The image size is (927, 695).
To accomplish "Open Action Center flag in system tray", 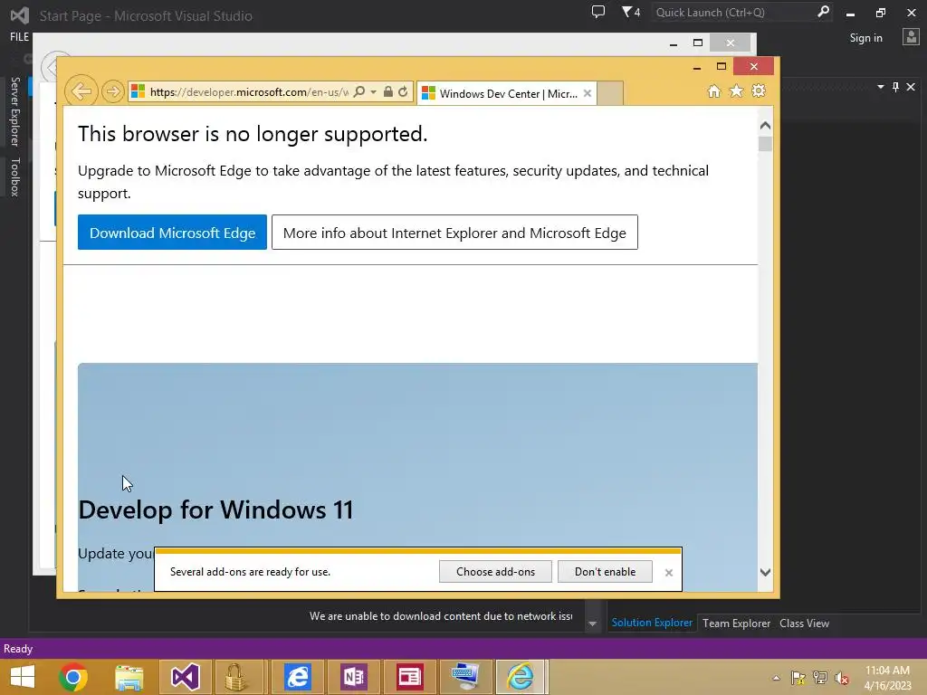I will [798, 678].
